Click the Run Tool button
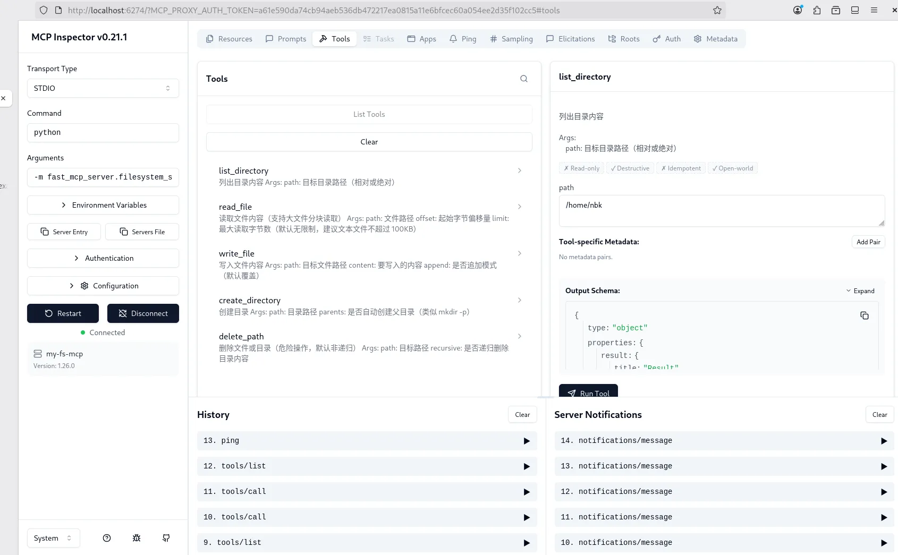Screen dimensions: 898x555 588,392
